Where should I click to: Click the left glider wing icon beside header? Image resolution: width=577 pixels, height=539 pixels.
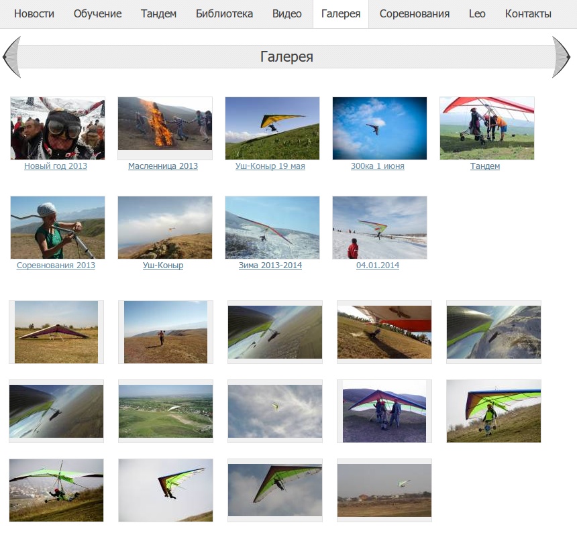[x=12, y=57]
